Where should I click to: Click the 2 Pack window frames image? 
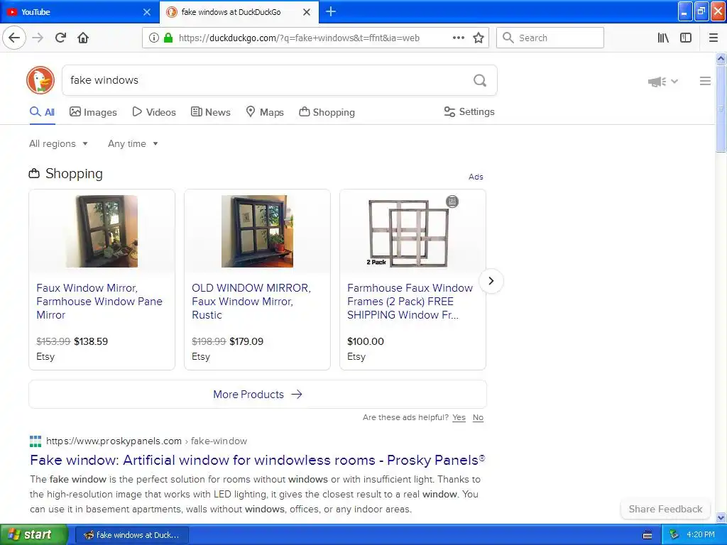coord(408,233)
